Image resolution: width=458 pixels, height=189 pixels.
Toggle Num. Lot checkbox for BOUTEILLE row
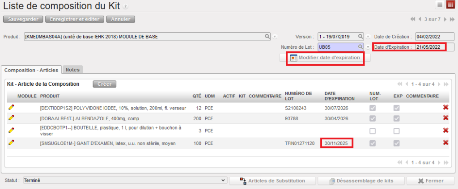click(373, 131)
